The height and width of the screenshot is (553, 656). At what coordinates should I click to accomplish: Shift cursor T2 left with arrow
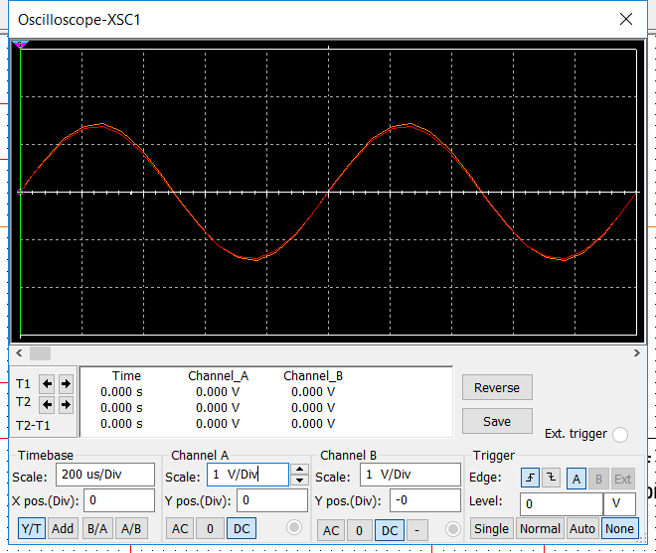coord(47,404)
